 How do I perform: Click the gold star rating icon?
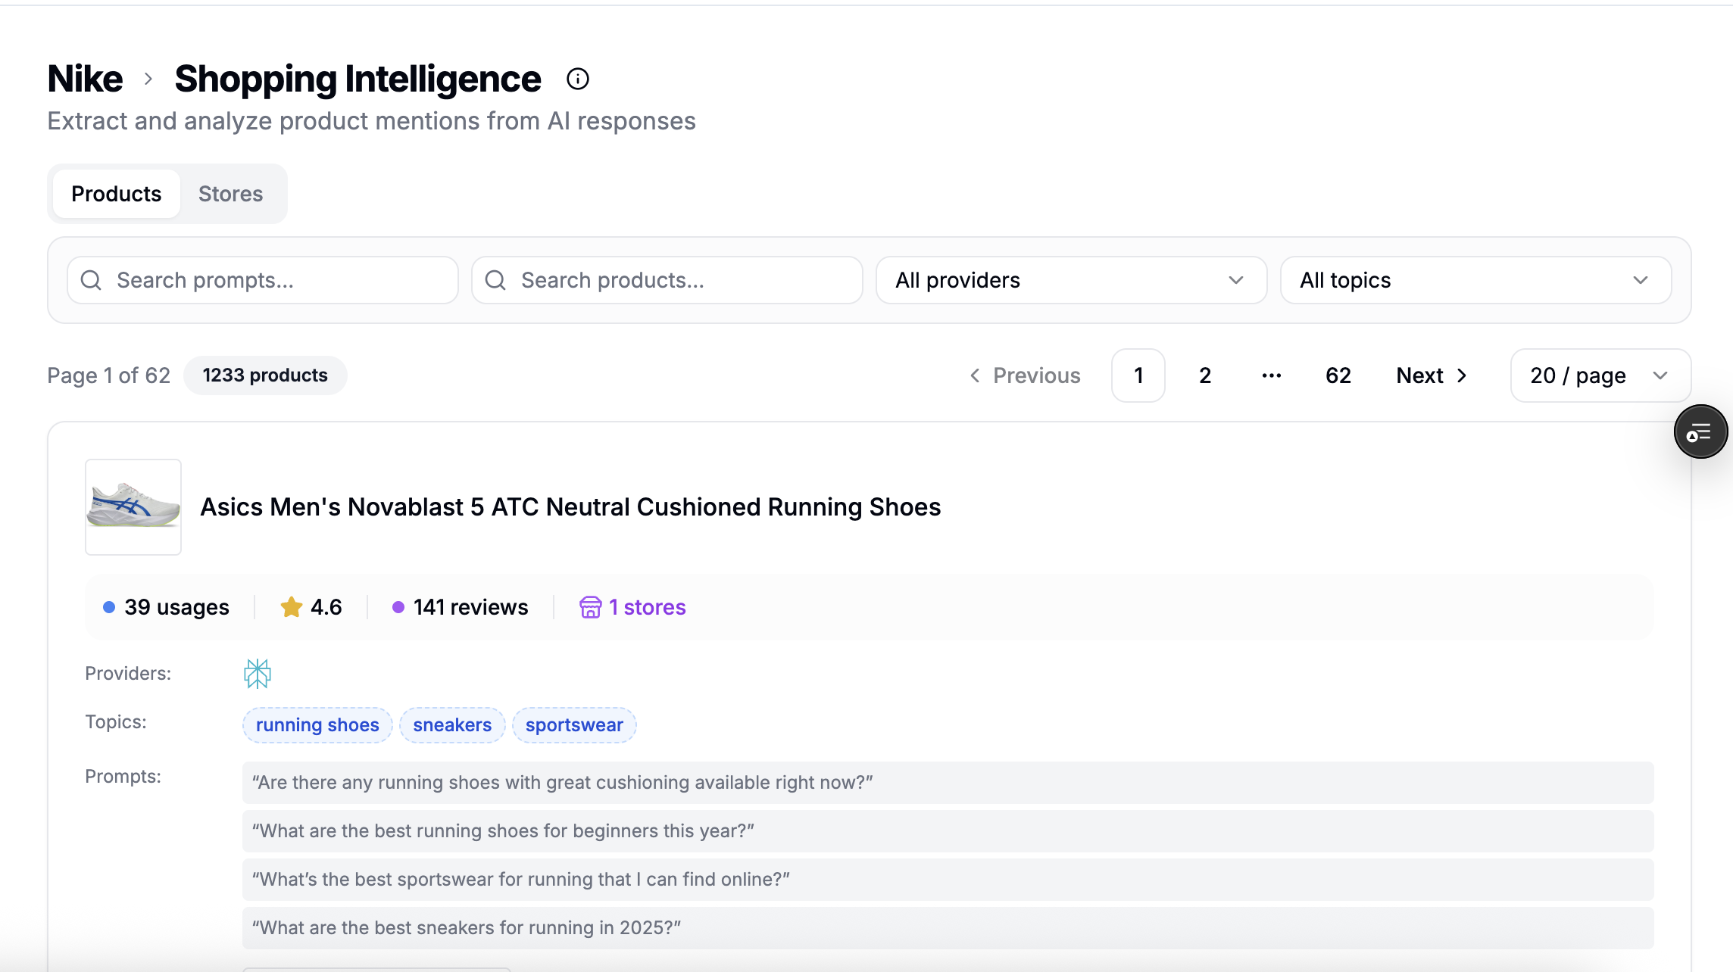(x=291, y=607)
